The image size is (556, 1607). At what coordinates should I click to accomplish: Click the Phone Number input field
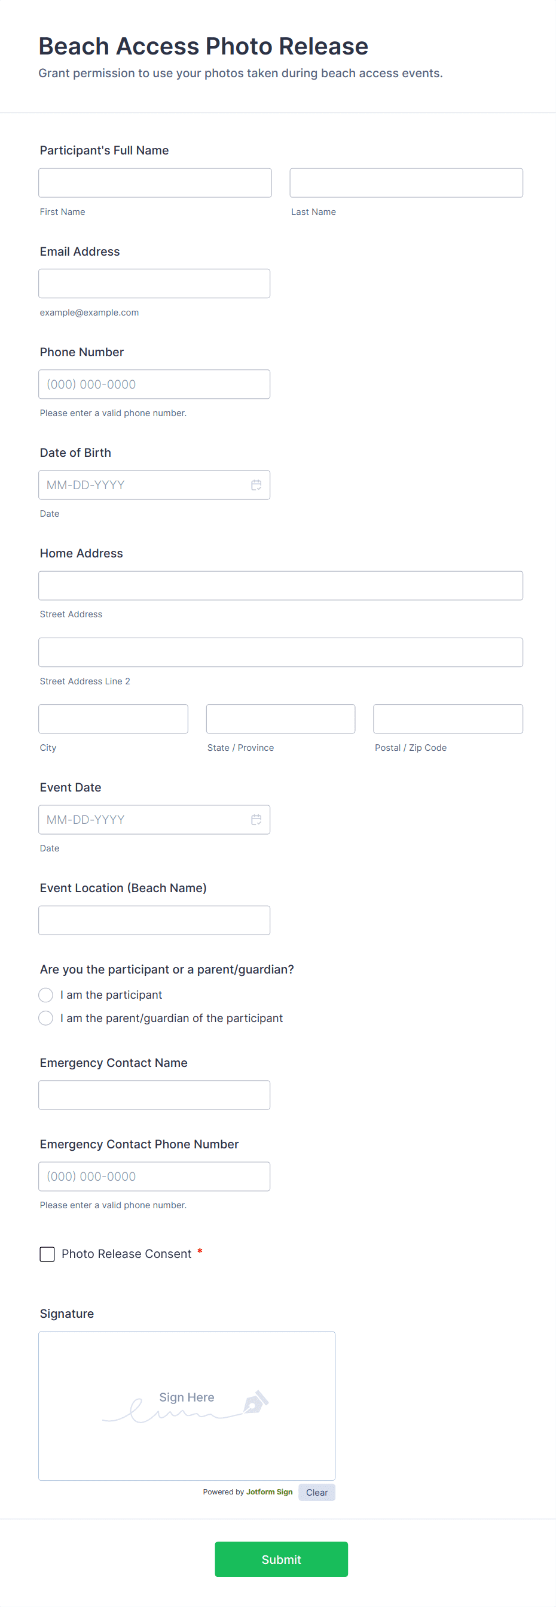click(154, 384)
